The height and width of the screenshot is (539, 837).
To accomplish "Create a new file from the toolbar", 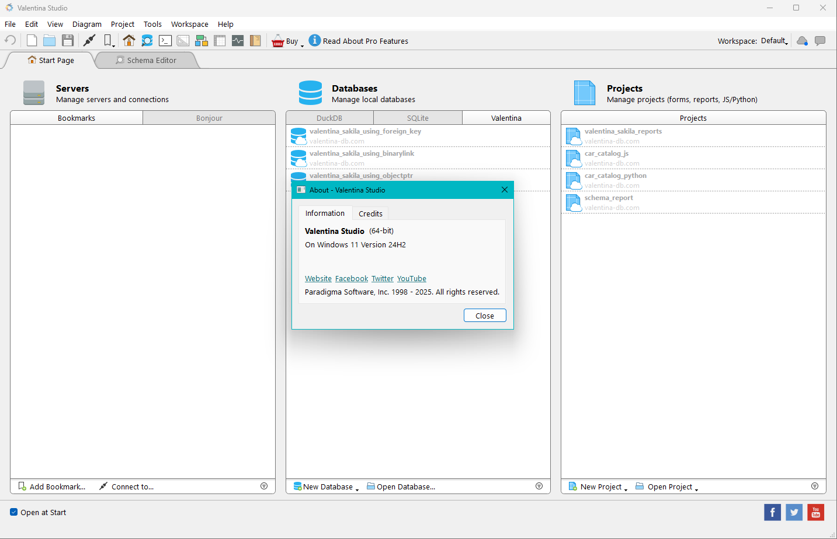I will [x=32, y=40].
